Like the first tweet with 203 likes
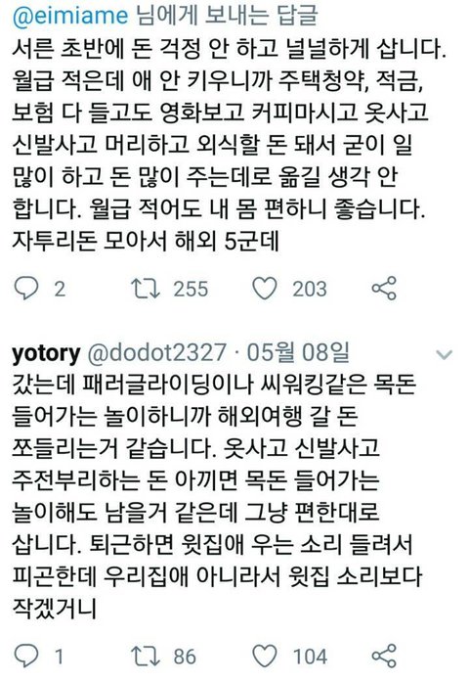469x681 pixels. coord(265,289)
